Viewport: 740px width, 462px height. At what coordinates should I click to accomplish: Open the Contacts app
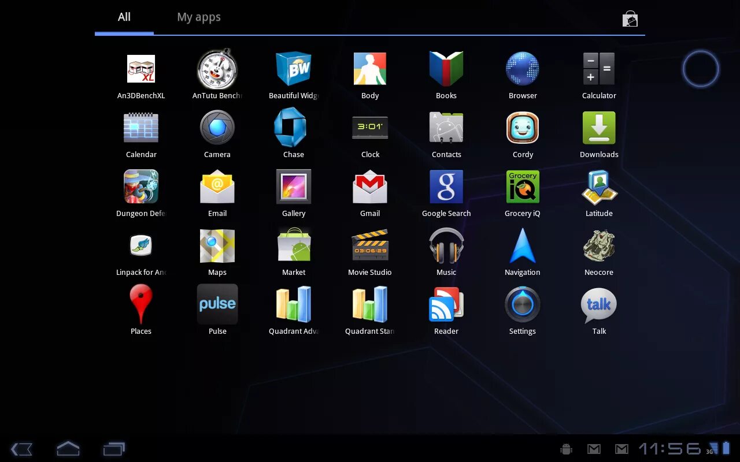click(x=446, y=128)
